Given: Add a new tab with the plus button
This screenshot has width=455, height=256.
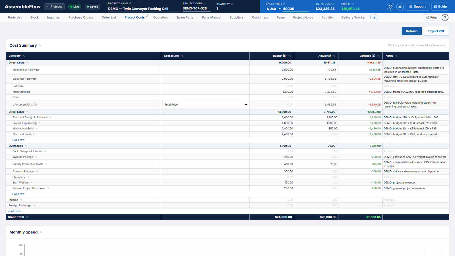Looking at the screenshot, I should [374, 18].
